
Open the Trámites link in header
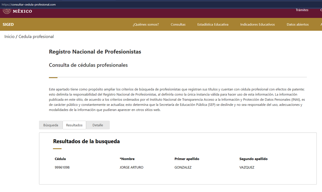pyautogui.click(x=302, y=10)
